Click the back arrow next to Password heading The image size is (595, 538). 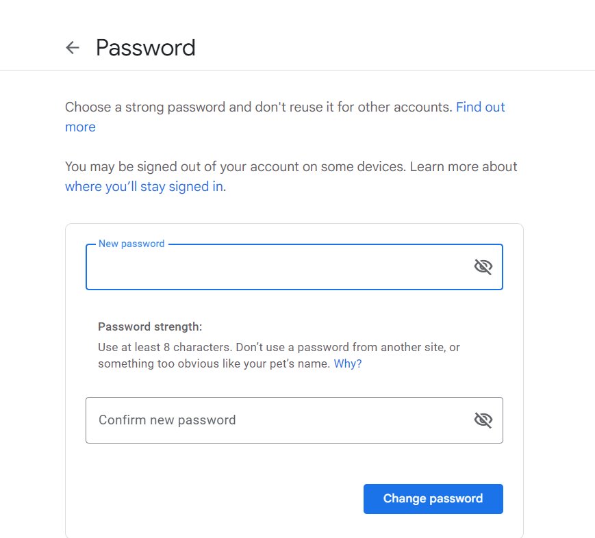pyautogui.click(x=72, y=47)
